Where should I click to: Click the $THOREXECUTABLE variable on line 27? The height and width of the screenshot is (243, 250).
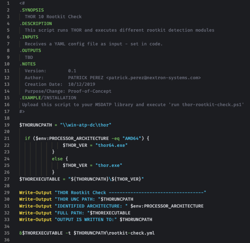click(x=40, y=179)
